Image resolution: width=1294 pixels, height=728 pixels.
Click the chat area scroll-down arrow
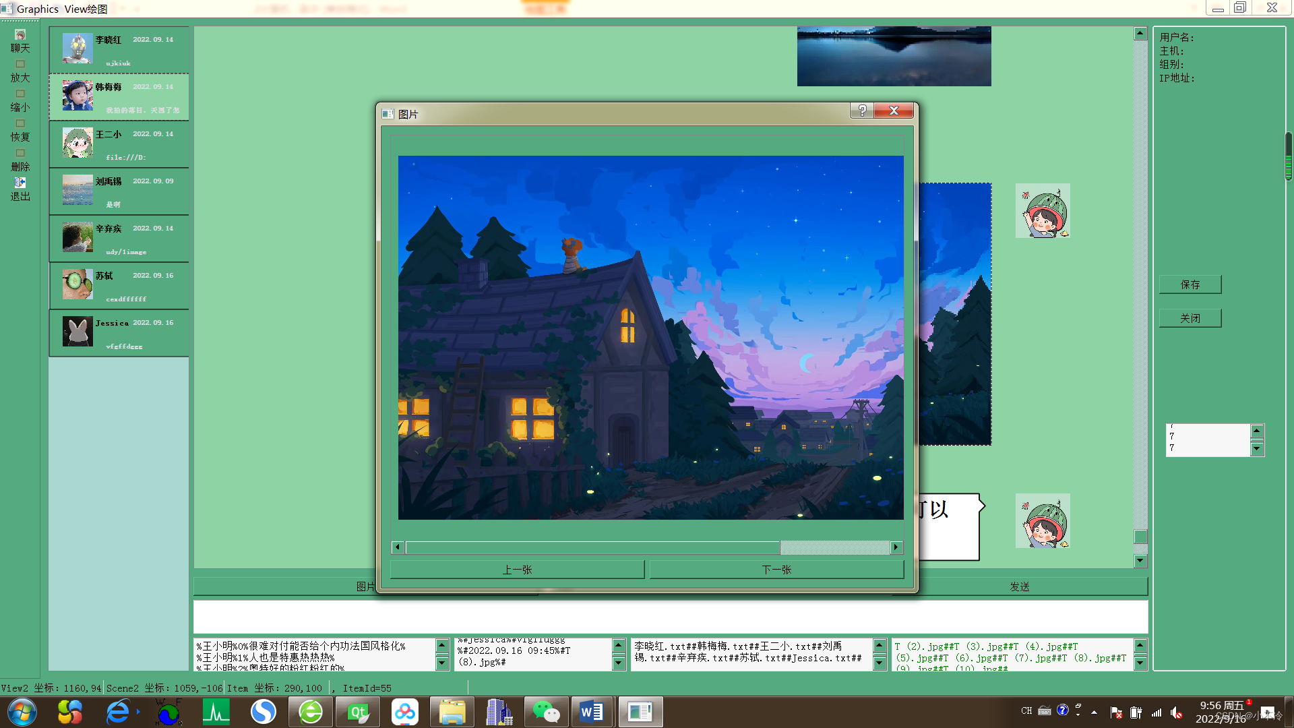click(x=1140, y=560)
